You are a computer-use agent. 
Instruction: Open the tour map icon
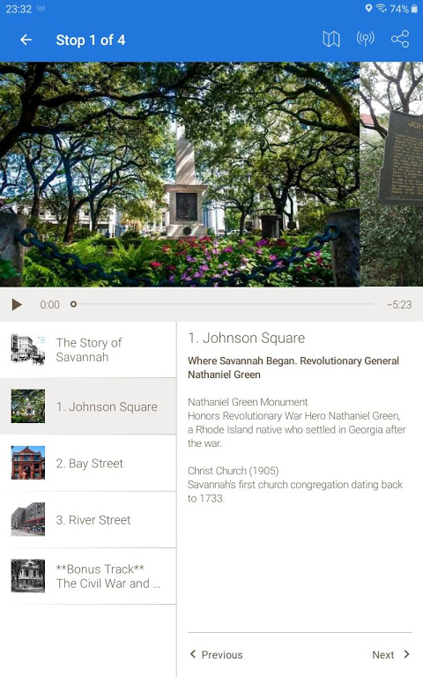coord(331,40)
